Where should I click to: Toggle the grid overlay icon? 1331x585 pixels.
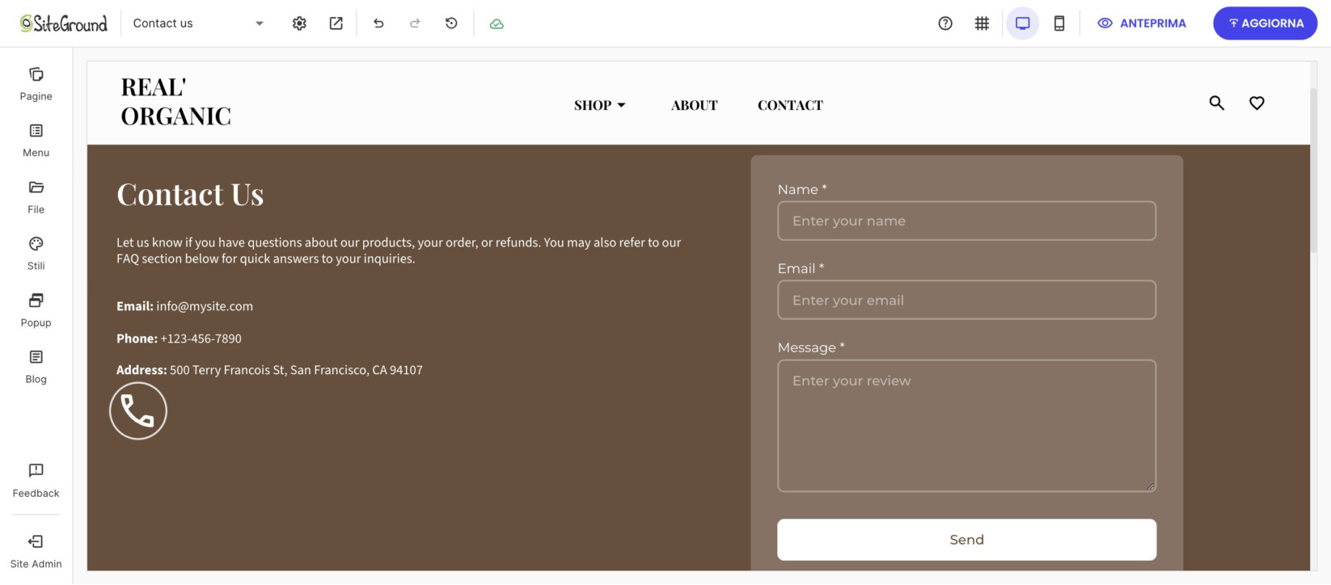(x=982, y=23)
